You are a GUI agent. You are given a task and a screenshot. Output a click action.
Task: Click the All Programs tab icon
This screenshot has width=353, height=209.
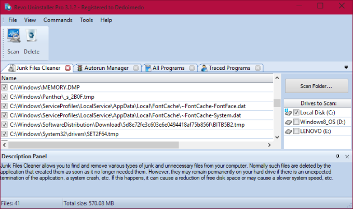[x=148, y=68]
